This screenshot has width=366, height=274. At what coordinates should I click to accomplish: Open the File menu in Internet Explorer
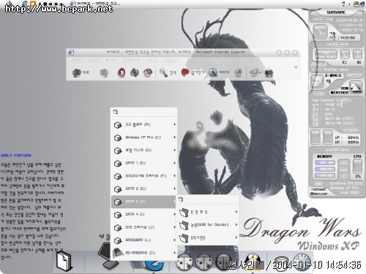coord(77,61)
